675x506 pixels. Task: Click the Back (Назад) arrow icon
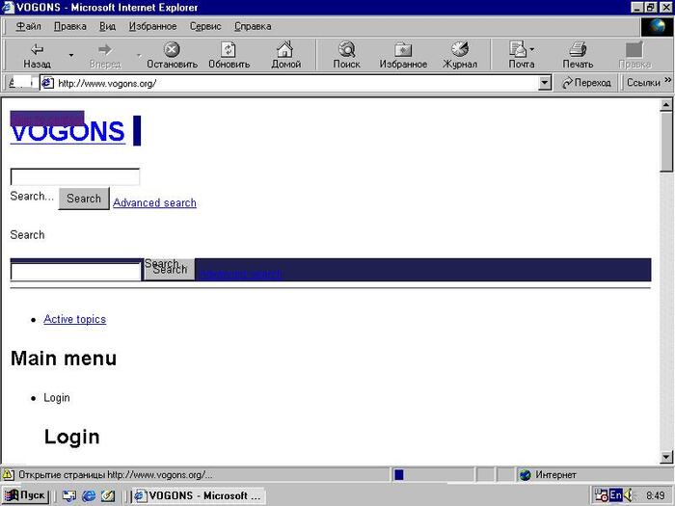click(37, 49)
